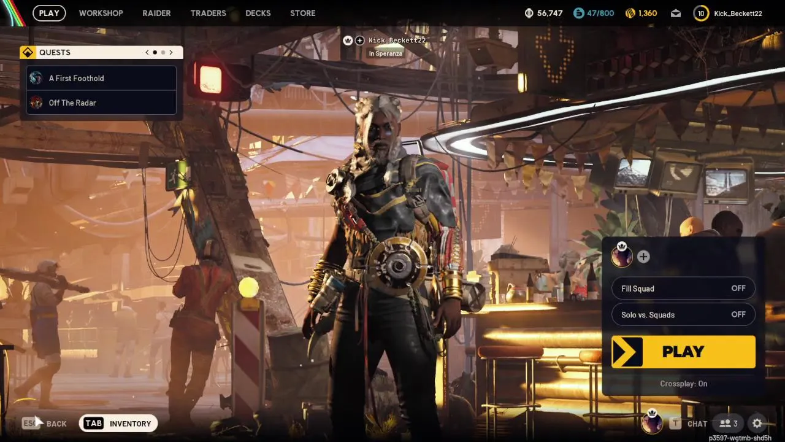Click the Crossplay: On setting

(683, 384)
